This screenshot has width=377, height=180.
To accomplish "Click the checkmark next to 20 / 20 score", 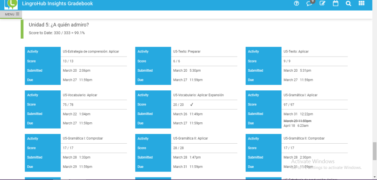I will click(x=191, y=104).
